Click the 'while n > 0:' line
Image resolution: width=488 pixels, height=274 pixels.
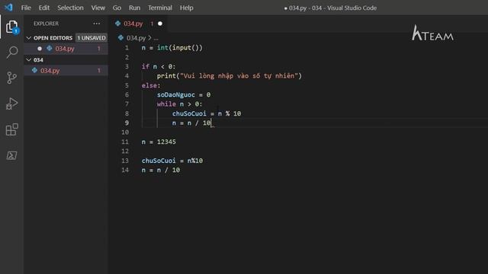click(x=180, y=104)
